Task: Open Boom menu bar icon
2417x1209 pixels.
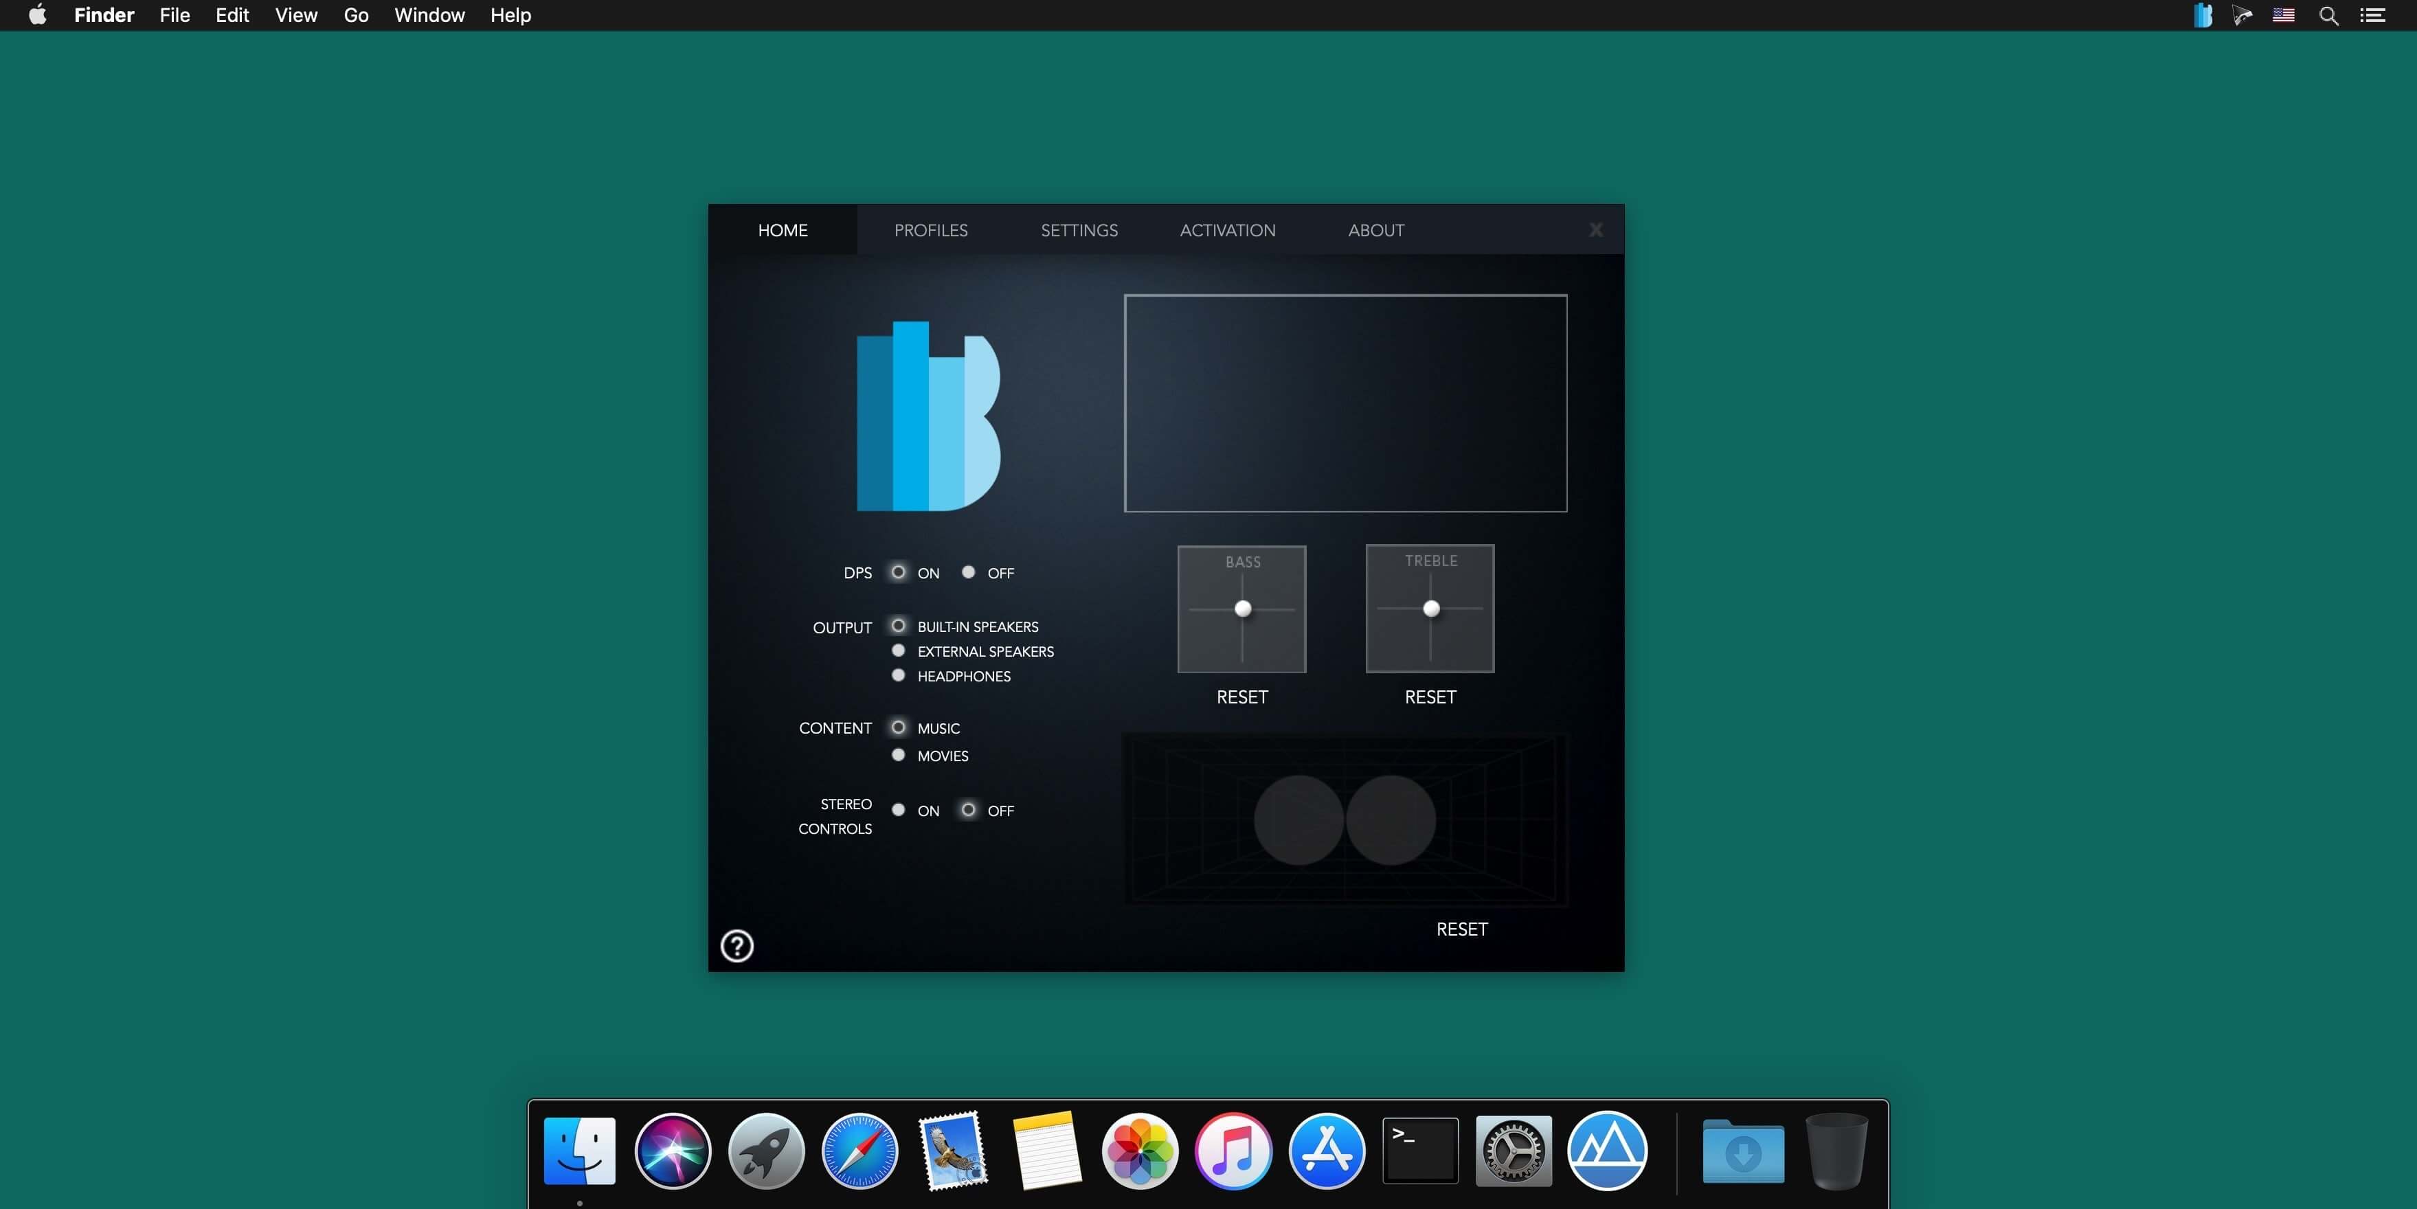Action: [x=2202, y=15]
